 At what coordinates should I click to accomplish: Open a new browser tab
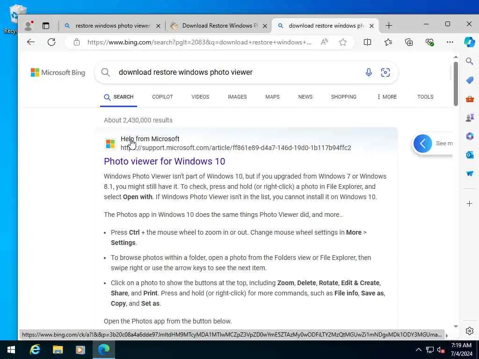click(x=389, y=26)
